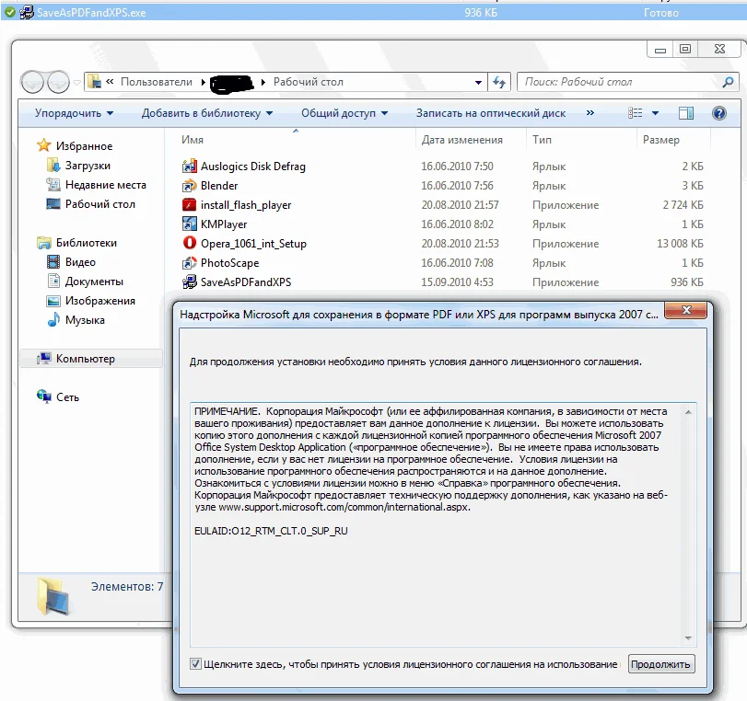The height and width of the screenshot is (701, 747).
Task: Click the Продолжить button
Action: point(660,664)
